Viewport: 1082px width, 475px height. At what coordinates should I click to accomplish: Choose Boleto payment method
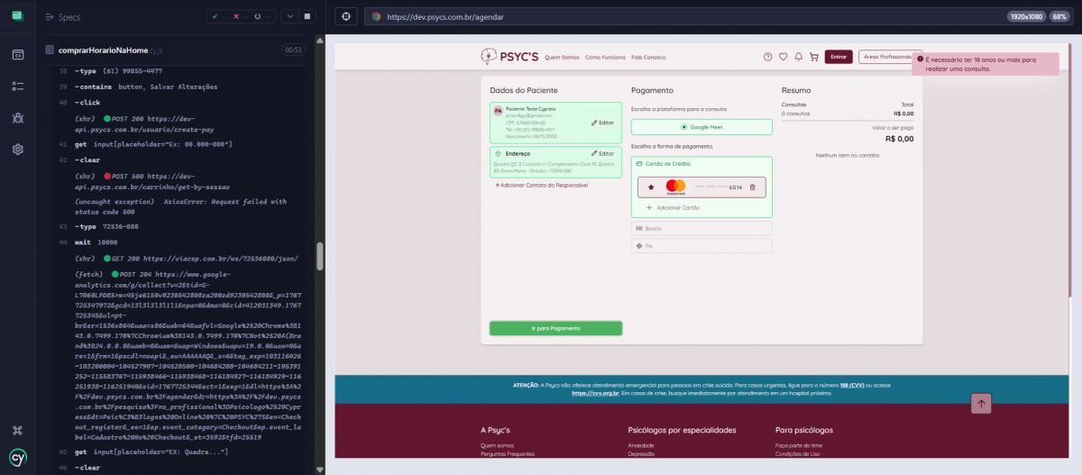point(701,229)
